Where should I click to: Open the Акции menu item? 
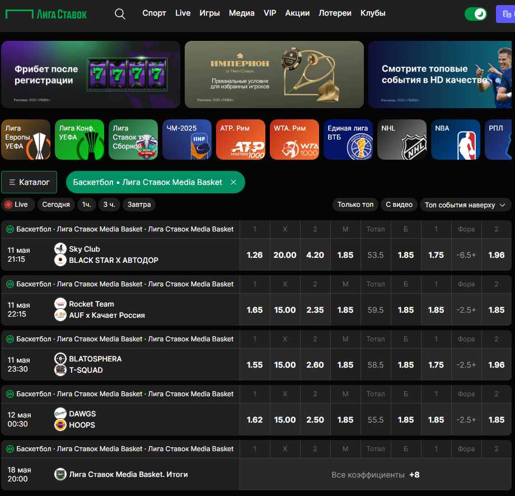[x=297, y=13]
